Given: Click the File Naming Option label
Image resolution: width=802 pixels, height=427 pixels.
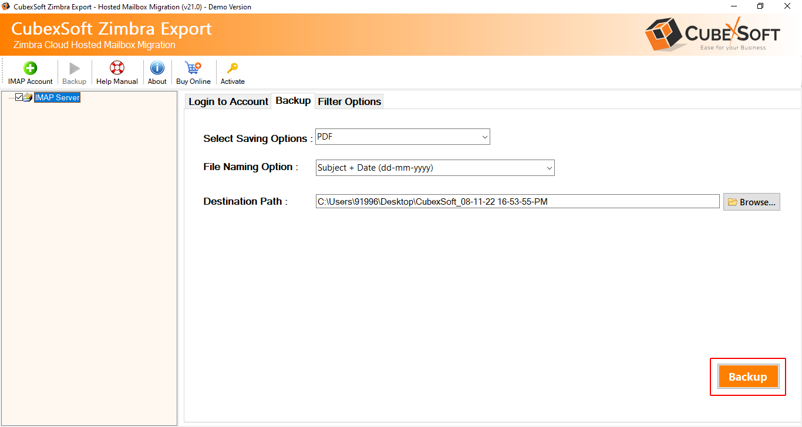Looking at the screenshot, I should click(x=251, y=167).
